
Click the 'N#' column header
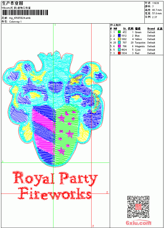[115, 29]
